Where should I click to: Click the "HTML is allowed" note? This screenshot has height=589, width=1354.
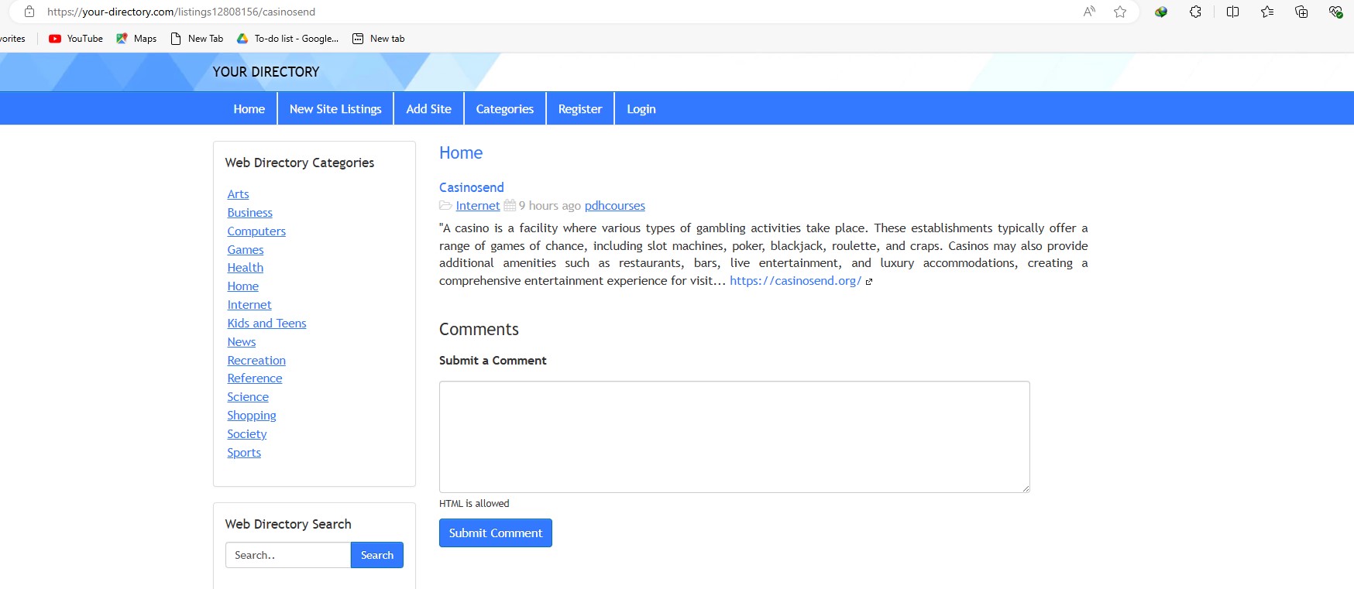474,504
